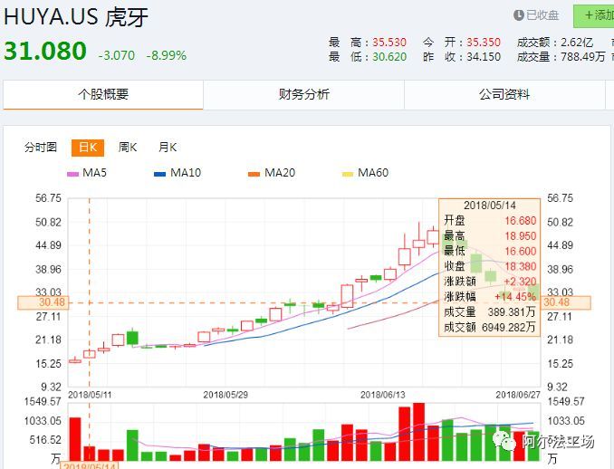Click the right crosshair price label 30.48
Screen dimensions: 614x469
(566, 302)
